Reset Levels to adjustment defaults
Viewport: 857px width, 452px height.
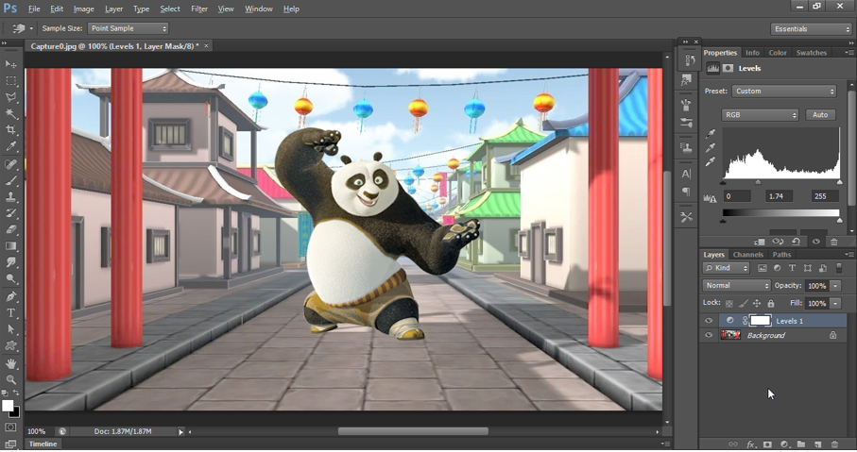tap(797, 242)
